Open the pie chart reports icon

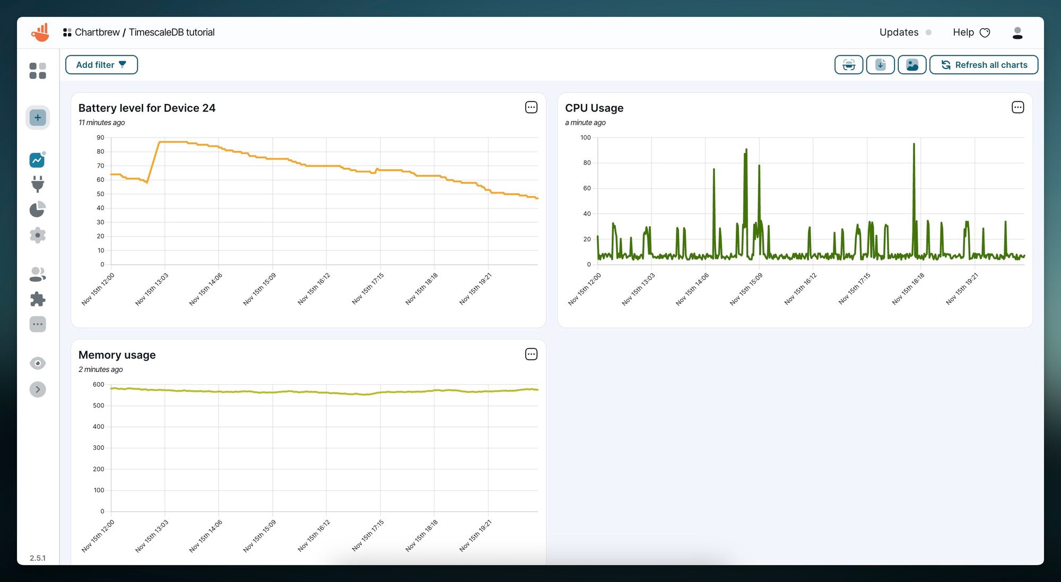pyautogui.click(x=38, y=210)
